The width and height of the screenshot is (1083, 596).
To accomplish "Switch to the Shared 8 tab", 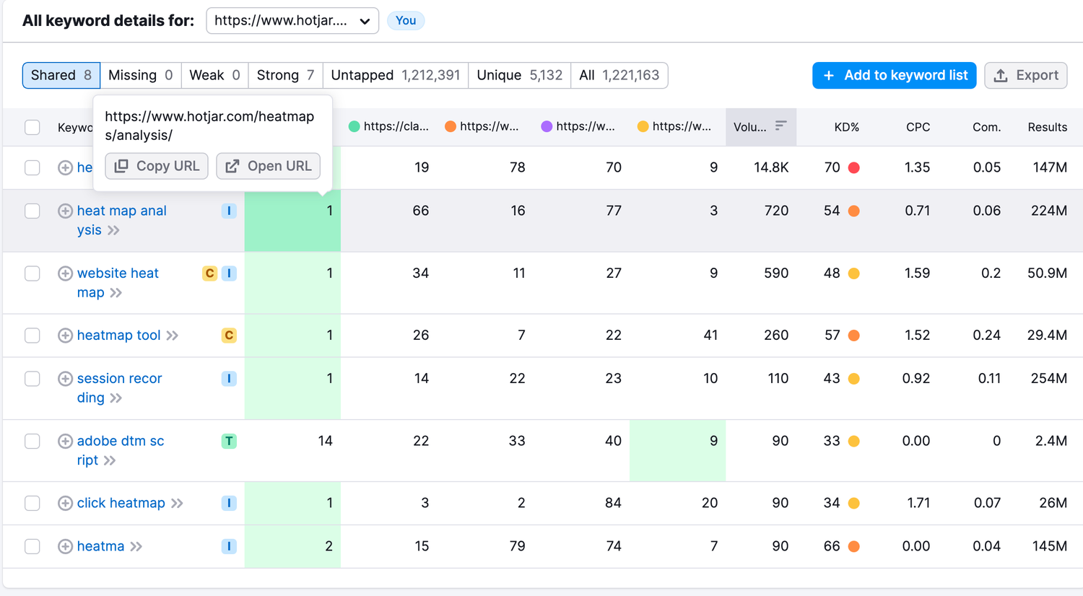I will [61, 75].
